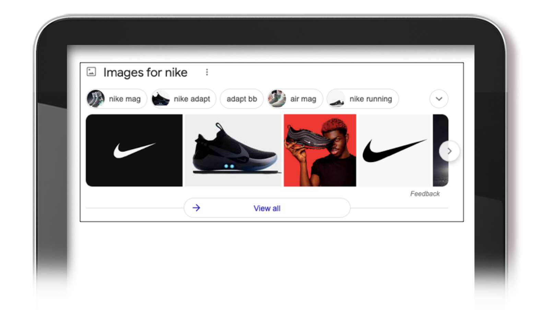Expand more suggestion chips with chevron
This screenshot has width=544, height=333.
coord(439,99)
